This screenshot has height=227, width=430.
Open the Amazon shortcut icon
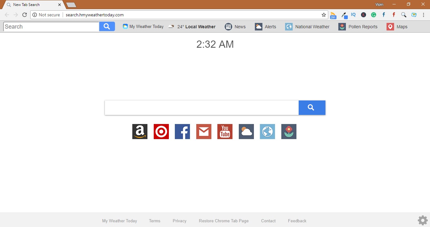coord(140,132)
